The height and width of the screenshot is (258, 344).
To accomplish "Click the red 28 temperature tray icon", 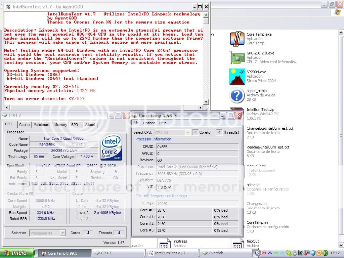I will tap(264, 253).
